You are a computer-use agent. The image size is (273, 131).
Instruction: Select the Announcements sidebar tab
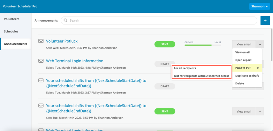click(x=16, y=44)
